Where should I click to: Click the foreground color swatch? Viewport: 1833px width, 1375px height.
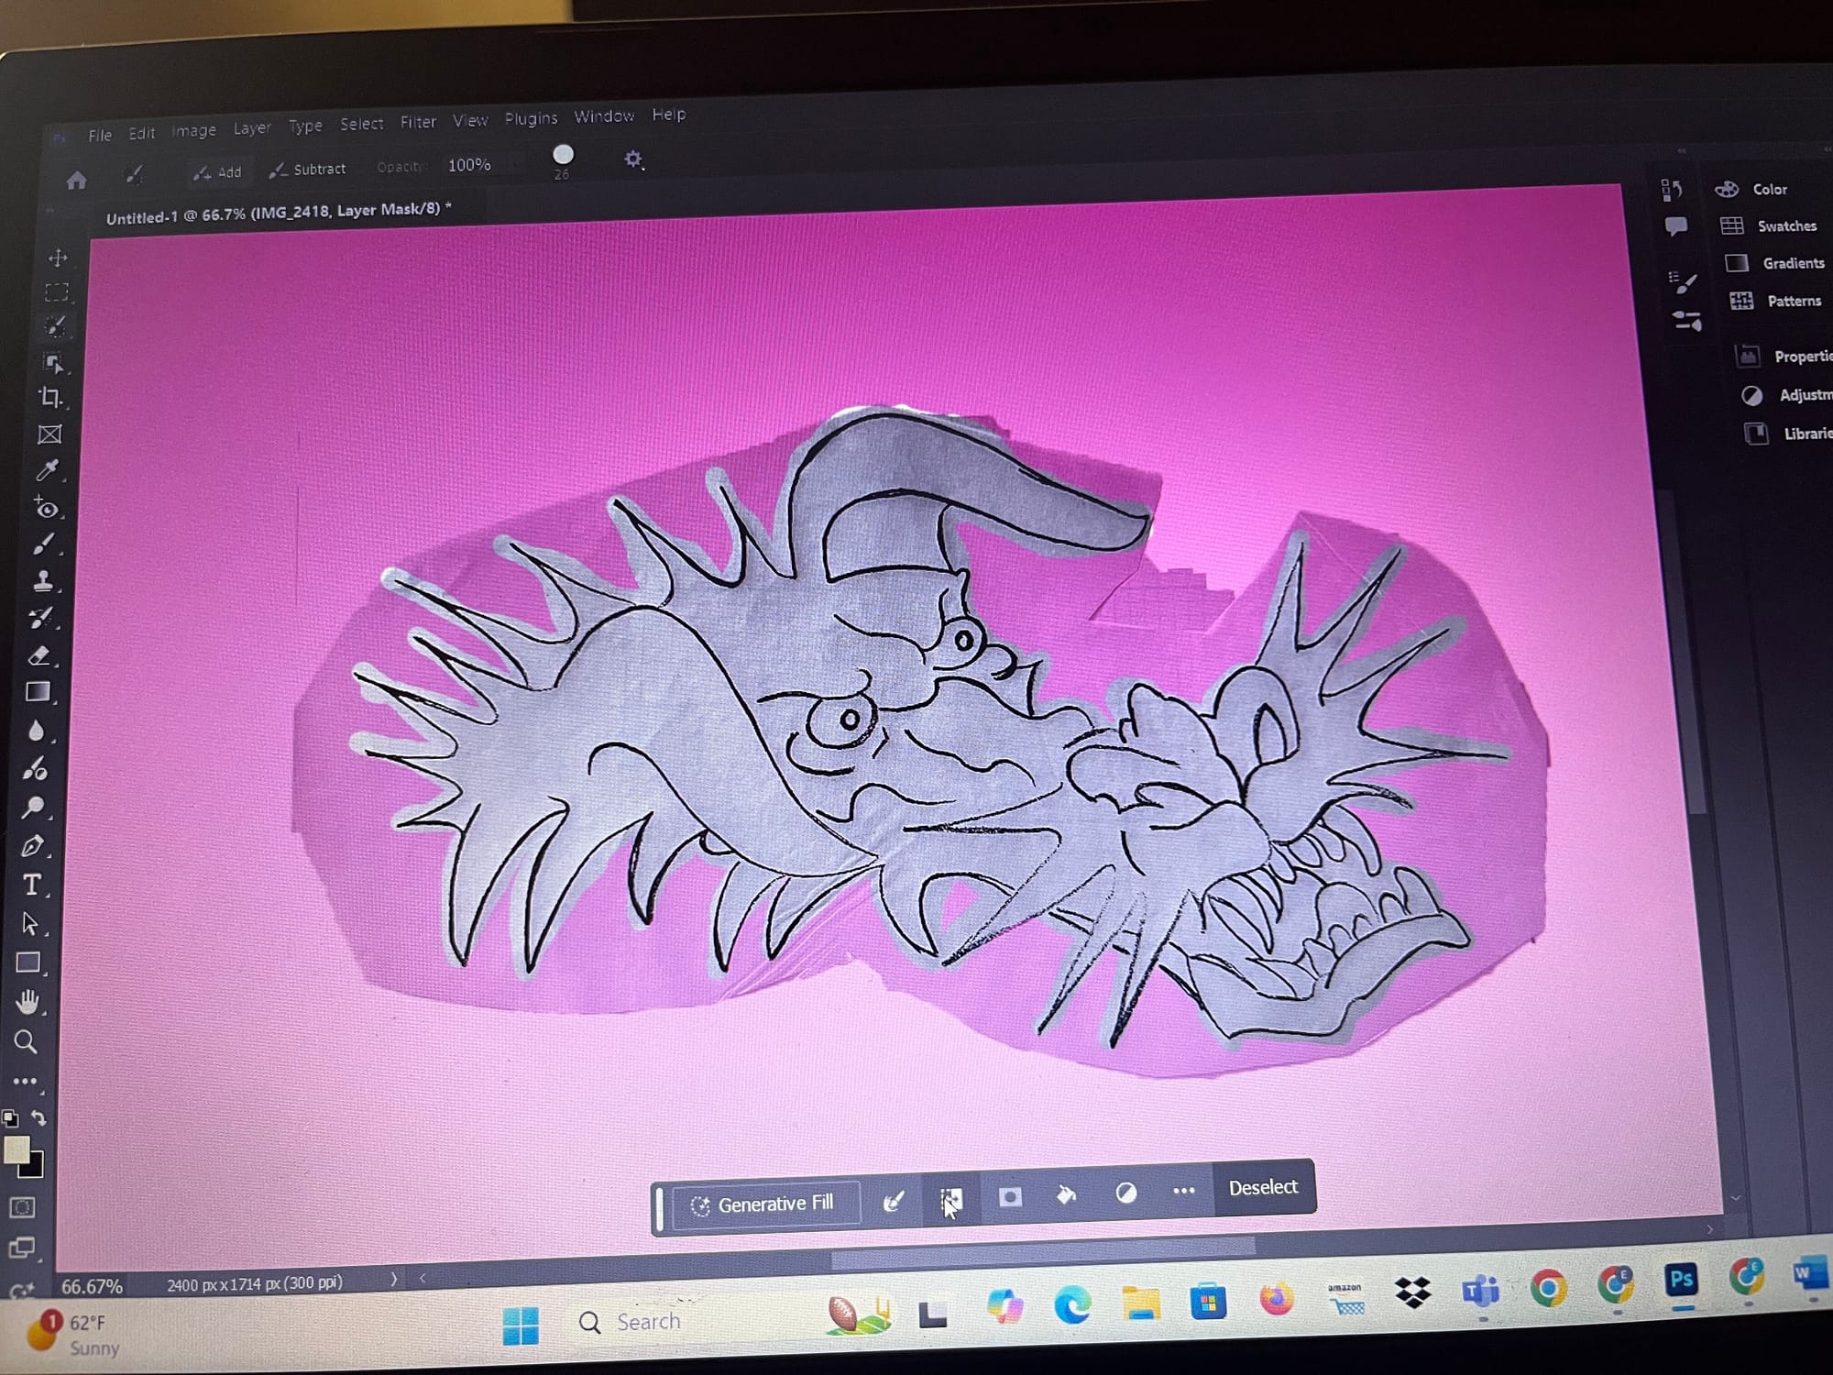16,1150
